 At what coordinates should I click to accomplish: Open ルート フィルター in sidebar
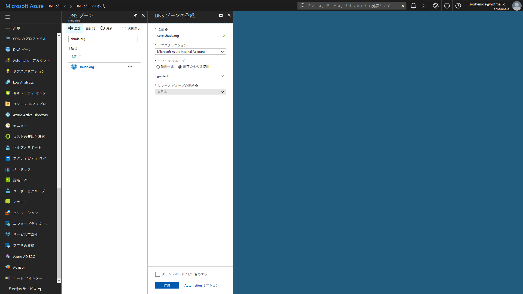click(x=28, y=278)
